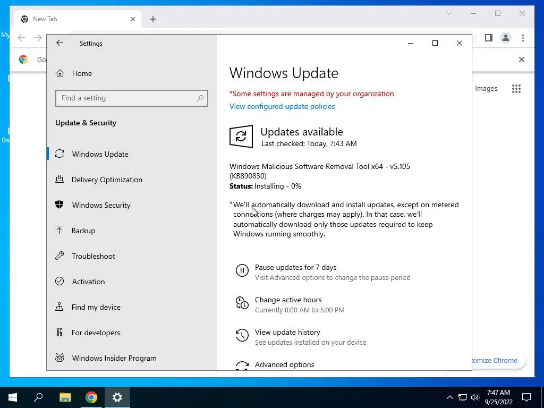544x408 pixels.
Task: Click the Windows Insider cat icon
Action: [59, 358]
